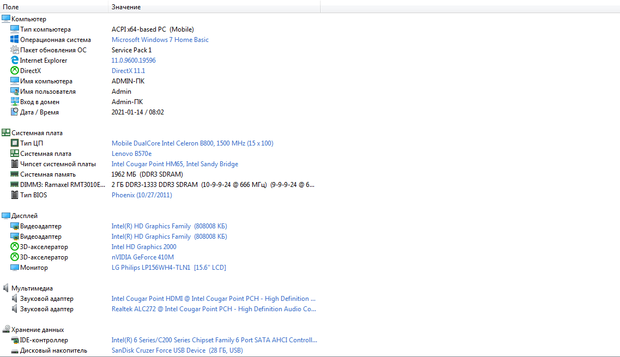Click 3D icon beside Intel HD Graphics 2000
This screenshot has height=357, width=620.
(x=15, y=246)
